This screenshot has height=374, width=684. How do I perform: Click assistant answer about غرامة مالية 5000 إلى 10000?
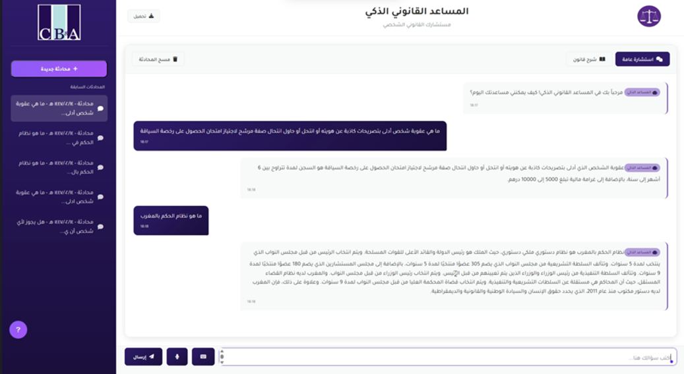(454, 178)
